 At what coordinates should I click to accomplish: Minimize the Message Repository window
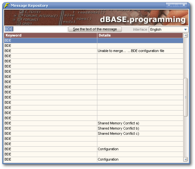click(170, 5)
